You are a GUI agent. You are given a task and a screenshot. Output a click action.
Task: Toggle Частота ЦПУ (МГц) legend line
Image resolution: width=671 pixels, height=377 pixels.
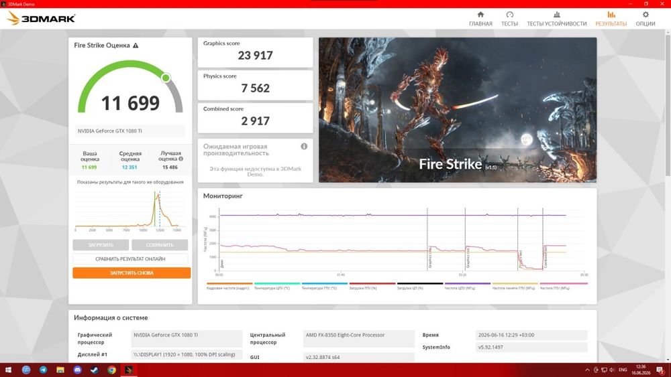[467, 286]
